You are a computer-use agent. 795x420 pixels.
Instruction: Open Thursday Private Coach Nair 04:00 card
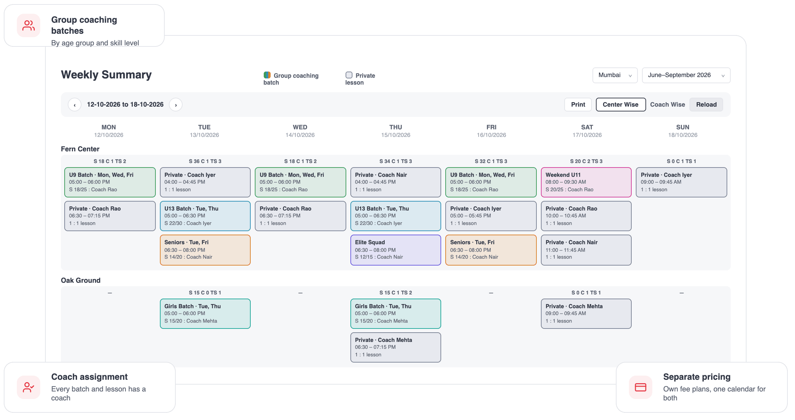pos(396,182)
